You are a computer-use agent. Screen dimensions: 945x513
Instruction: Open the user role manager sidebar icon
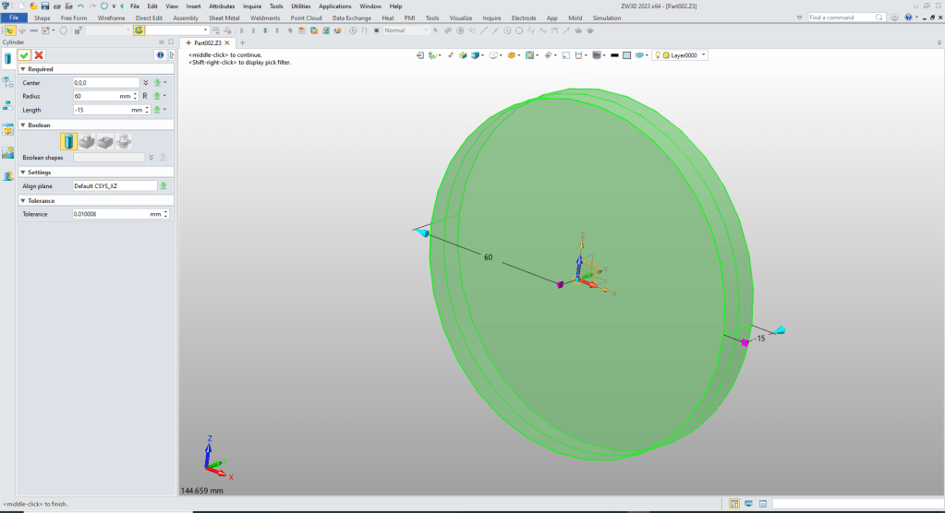pos(7,174)
